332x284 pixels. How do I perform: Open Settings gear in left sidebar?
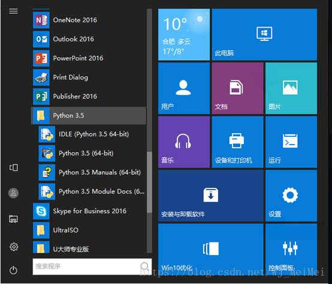tap(14, 247)
